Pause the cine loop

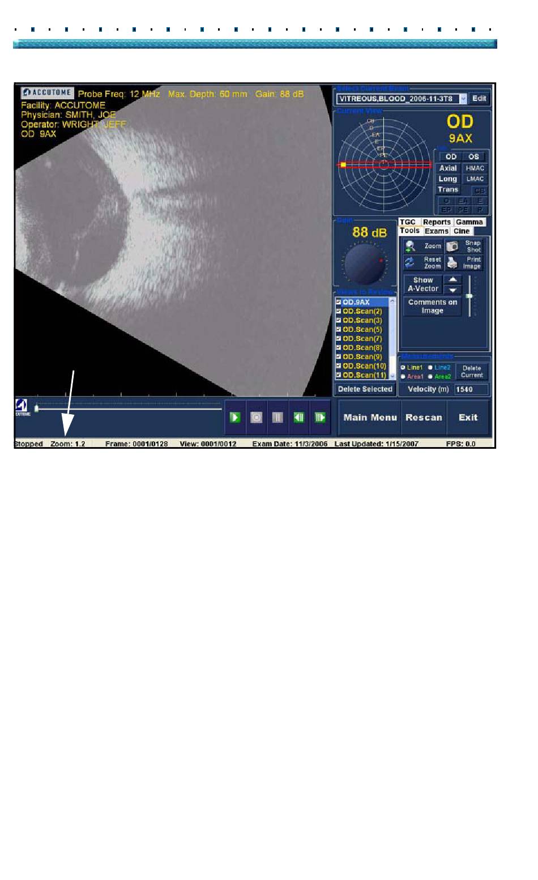tap(277, 417)
